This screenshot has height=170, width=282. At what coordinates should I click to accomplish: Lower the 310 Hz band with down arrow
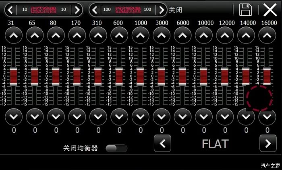coord(98,117)
